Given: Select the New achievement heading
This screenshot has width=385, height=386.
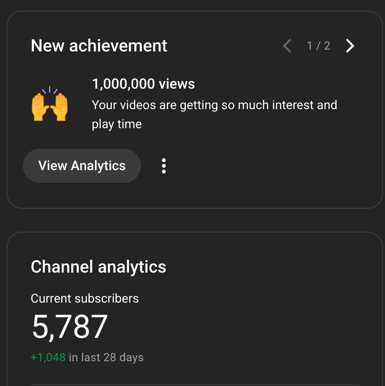Looking at the screenshot, I should pyautogui.click(x=99, y=46).
